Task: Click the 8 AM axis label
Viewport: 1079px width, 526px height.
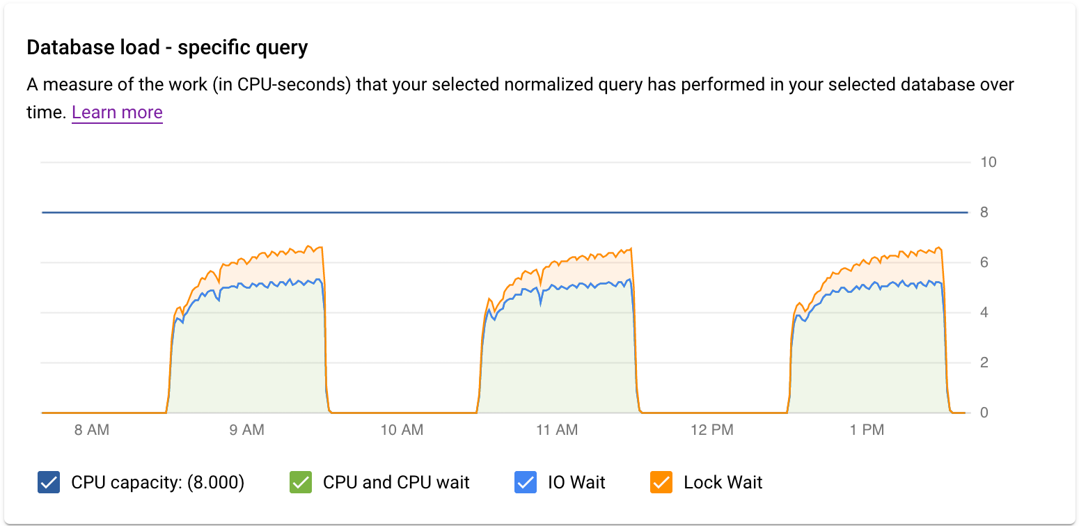Action: point(92,430)
